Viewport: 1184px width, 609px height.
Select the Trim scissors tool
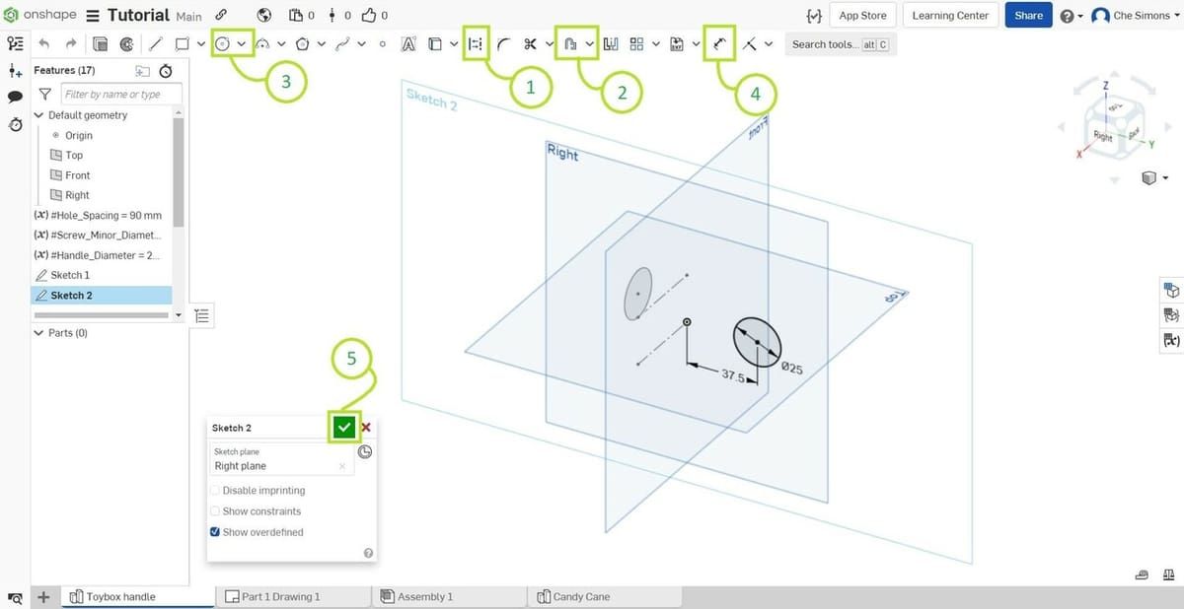[530, 43]
